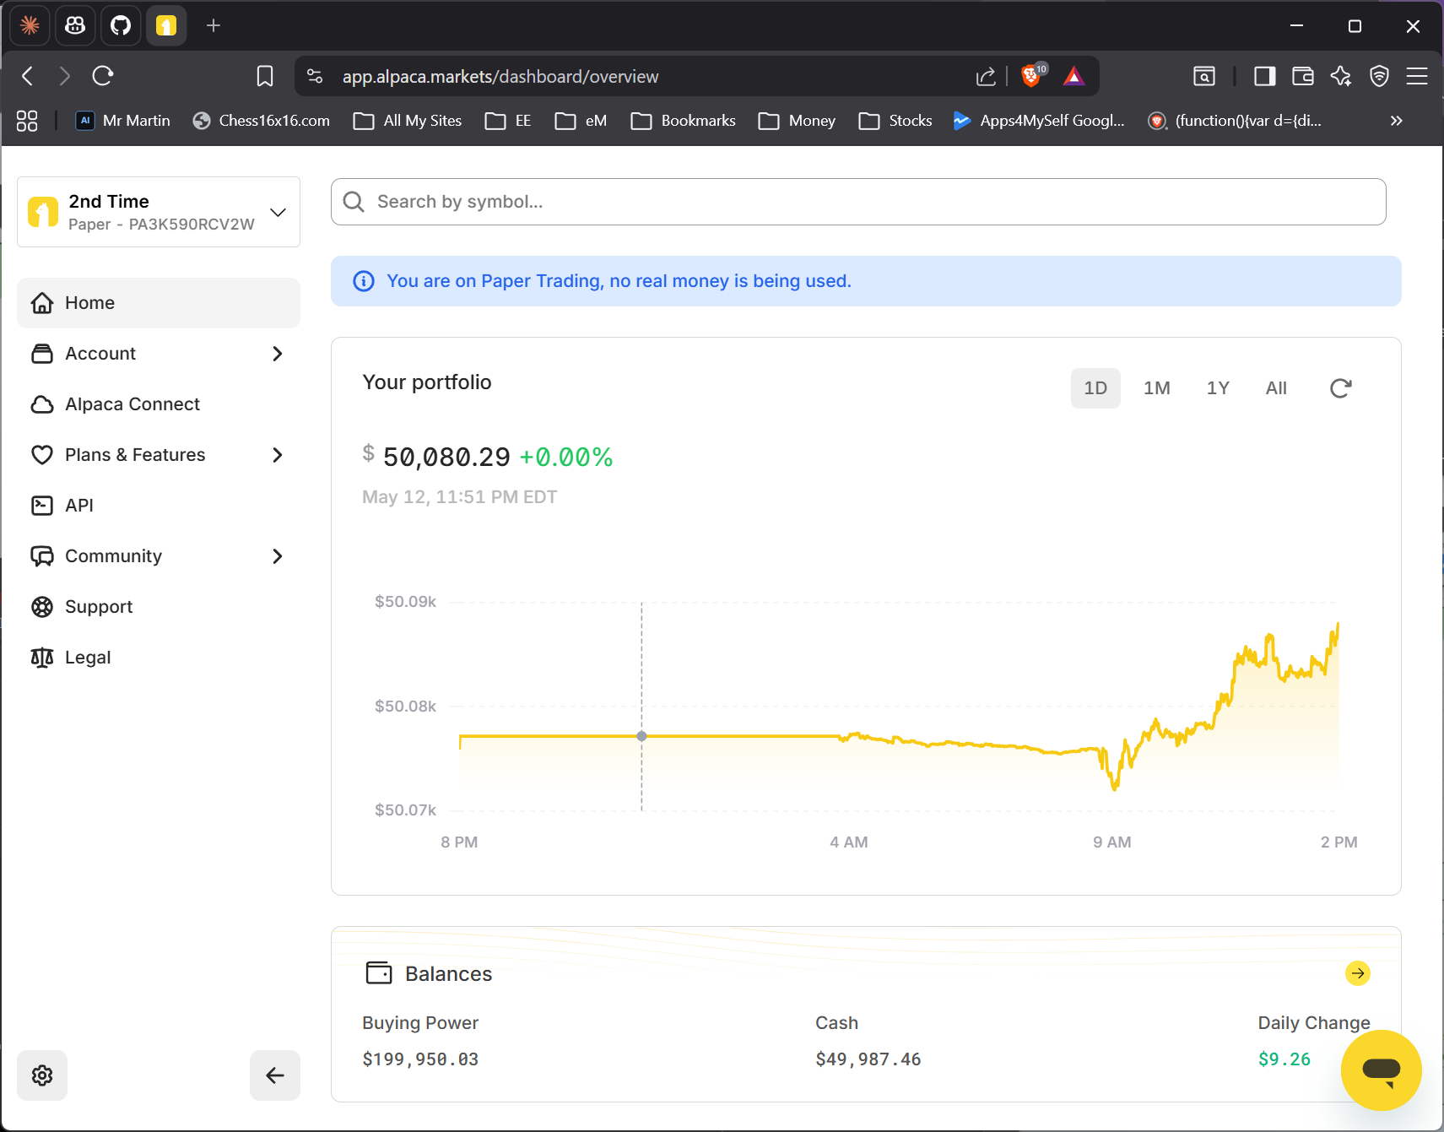Open Brave Rewards triangle icon

1074,76
